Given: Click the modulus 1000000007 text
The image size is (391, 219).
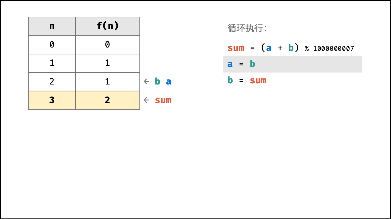Looking at the screenshot, I should point(334,49).
